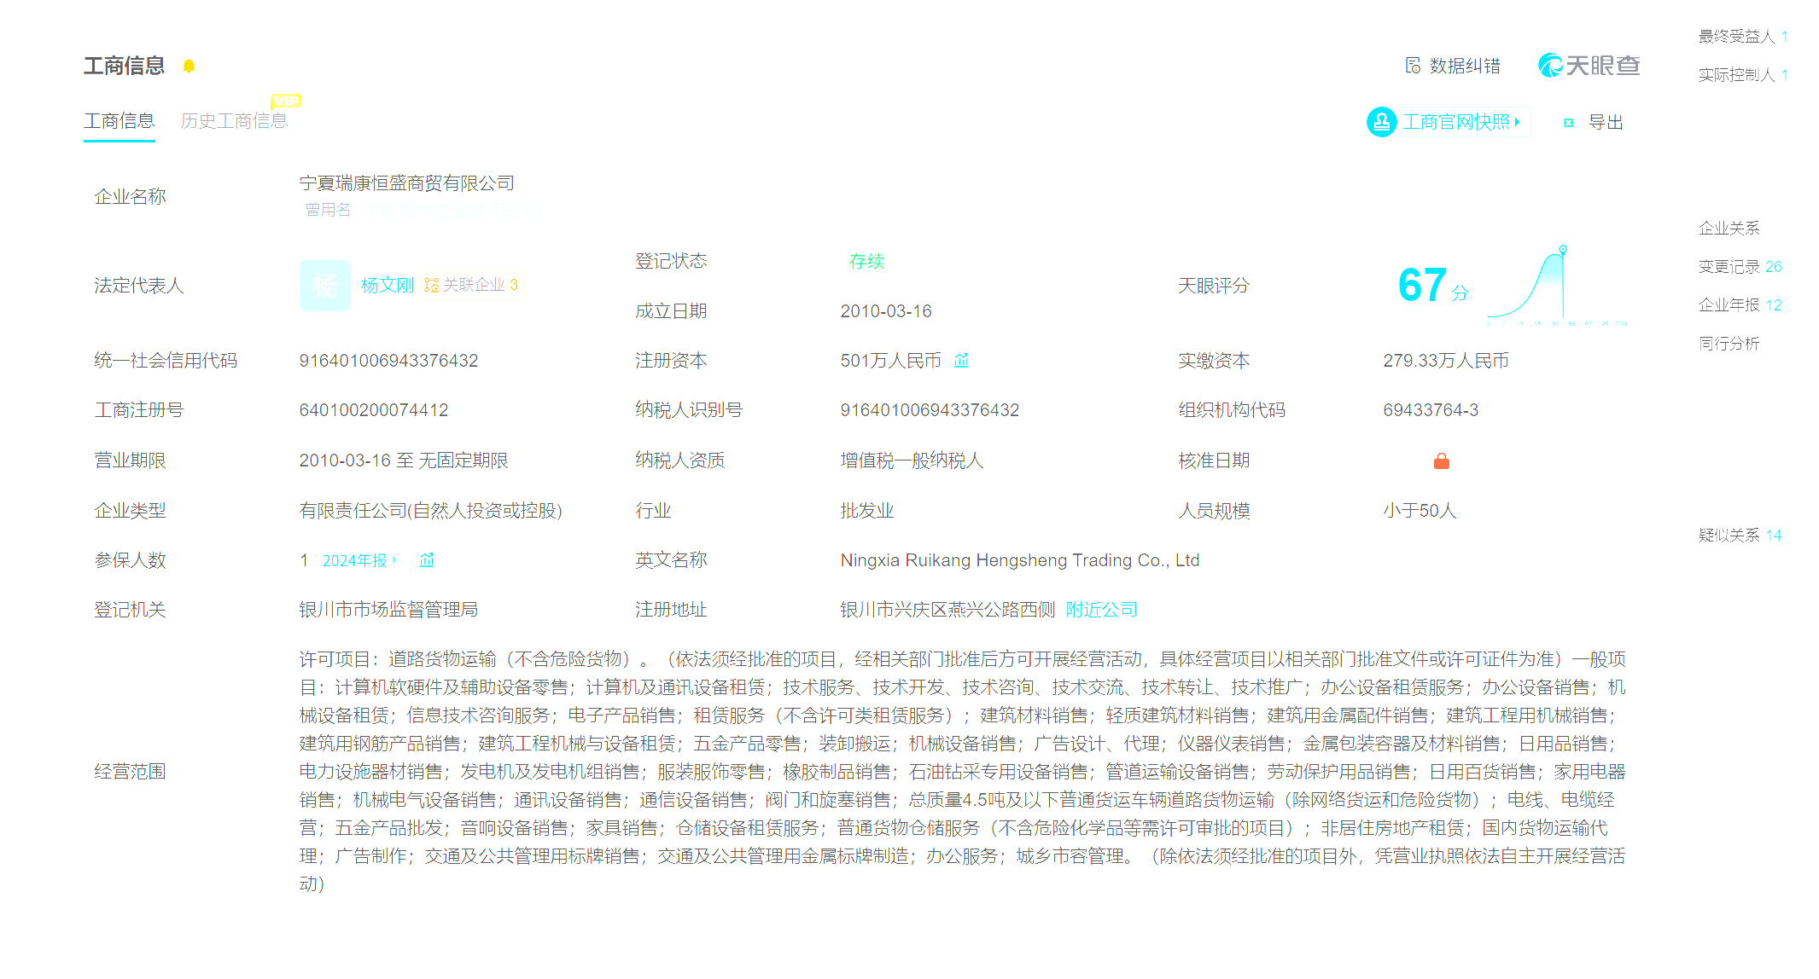The width and height of the screenshot is (1819, 979).
Task: Switch to the 历史工商信息 tab
Action: [x=234, y=121]
